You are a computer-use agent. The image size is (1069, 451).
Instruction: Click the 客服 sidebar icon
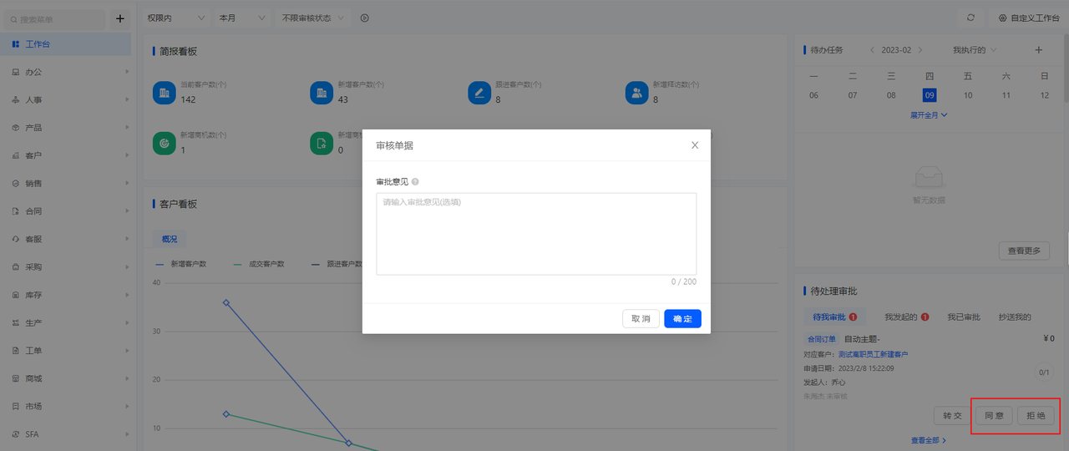[16, 239]
